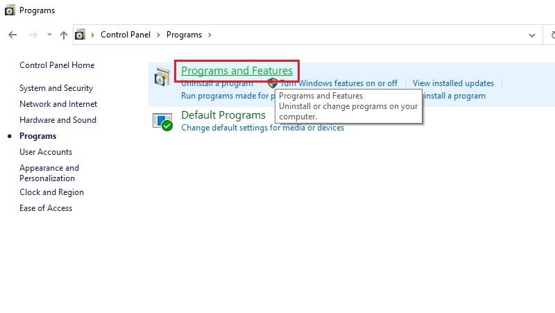Open View installed updates
Image resolution: width=555 pixels, height=313 pixels.
pos(453,83)
